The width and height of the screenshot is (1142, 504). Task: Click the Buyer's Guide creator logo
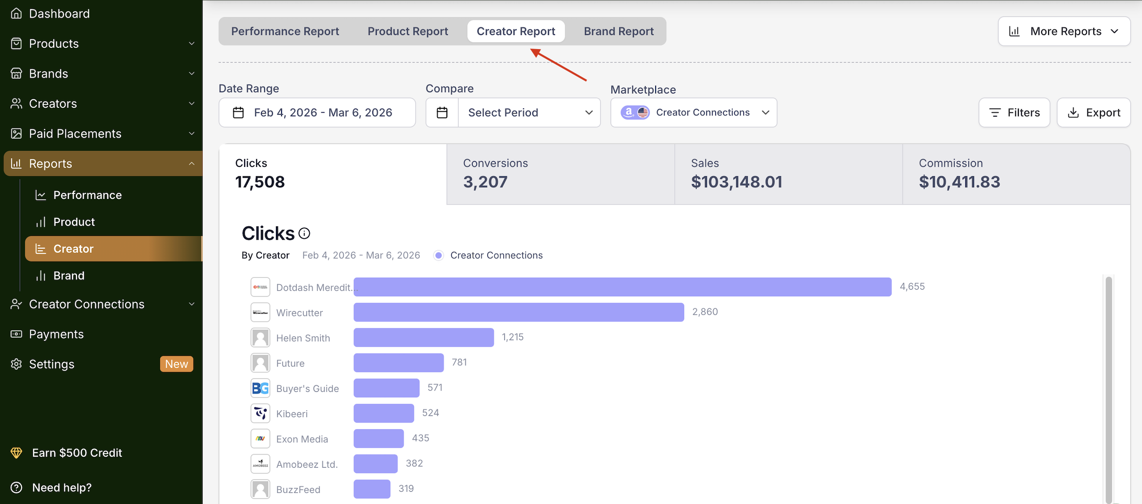tap(260, 388)
